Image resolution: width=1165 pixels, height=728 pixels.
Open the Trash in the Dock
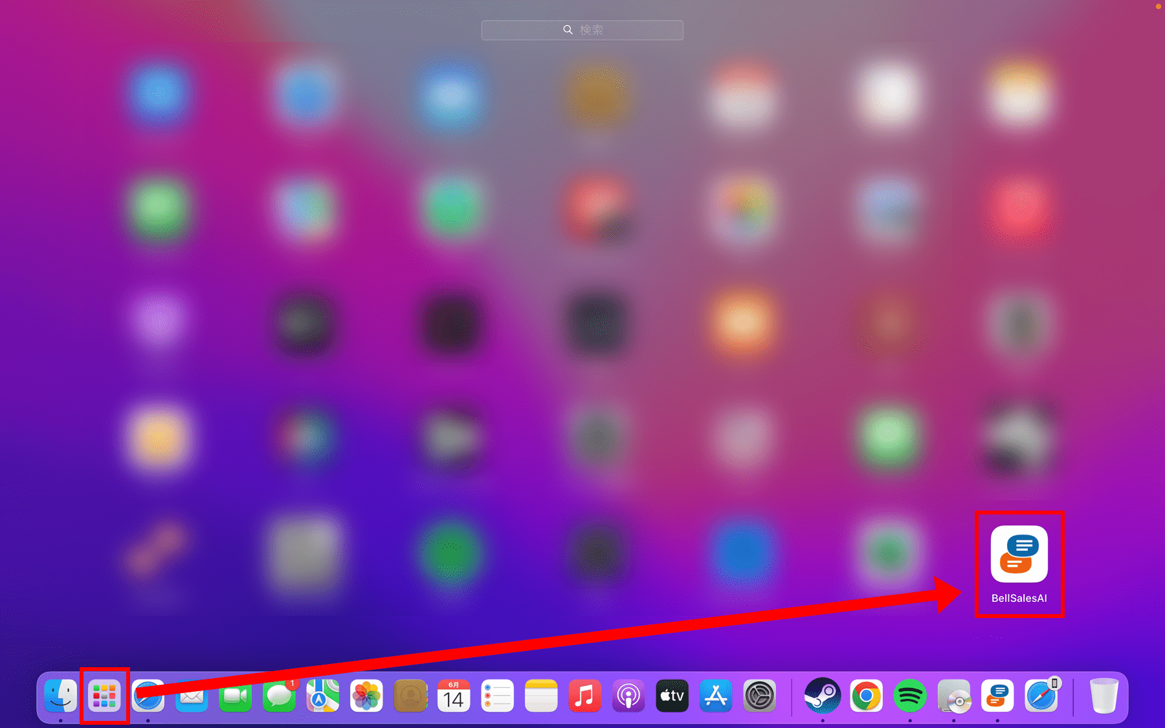[1104, 696]
